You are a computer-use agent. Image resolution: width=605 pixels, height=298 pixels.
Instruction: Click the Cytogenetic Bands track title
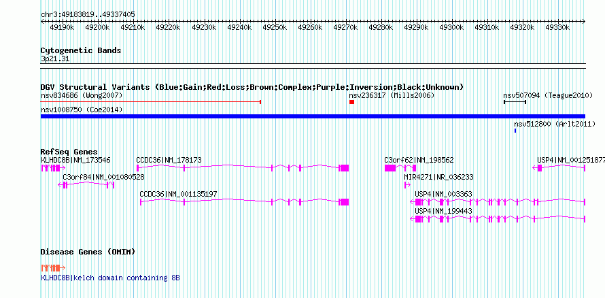(81, 50)
